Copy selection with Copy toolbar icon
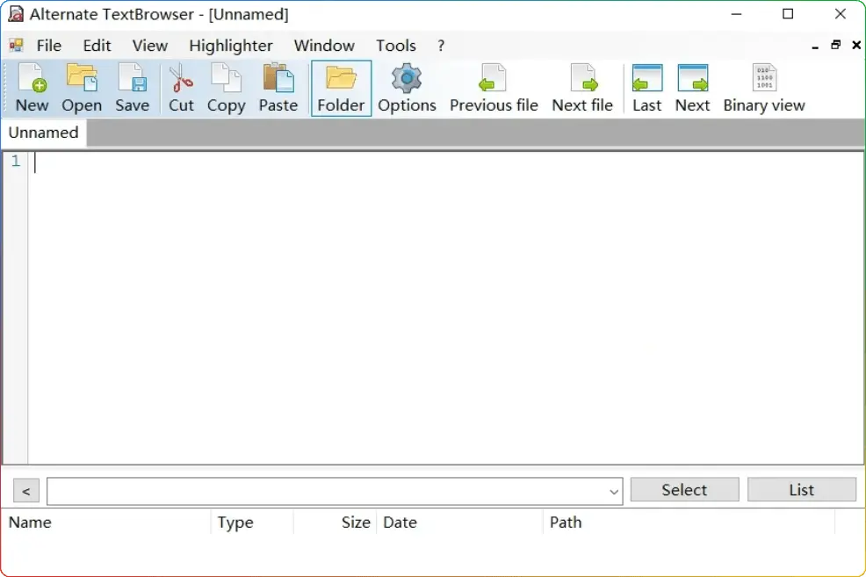 (x=227, y=89)
